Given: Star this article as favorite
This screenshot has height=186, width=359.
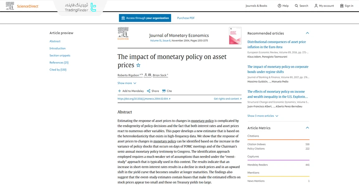Looking at the screenshot, I should [x=139, y=65].
